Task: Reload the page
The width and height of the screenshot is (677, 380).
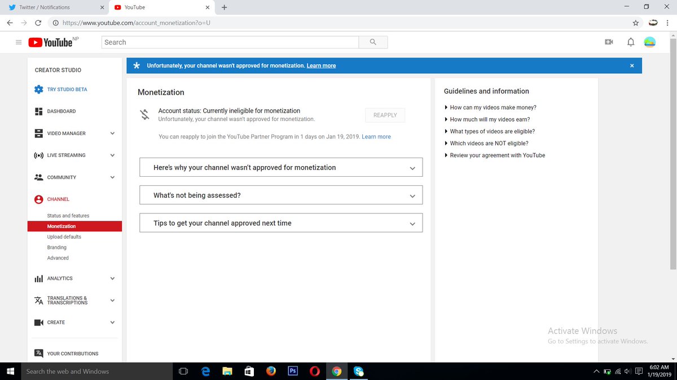Action: click(x=38, y=23)
